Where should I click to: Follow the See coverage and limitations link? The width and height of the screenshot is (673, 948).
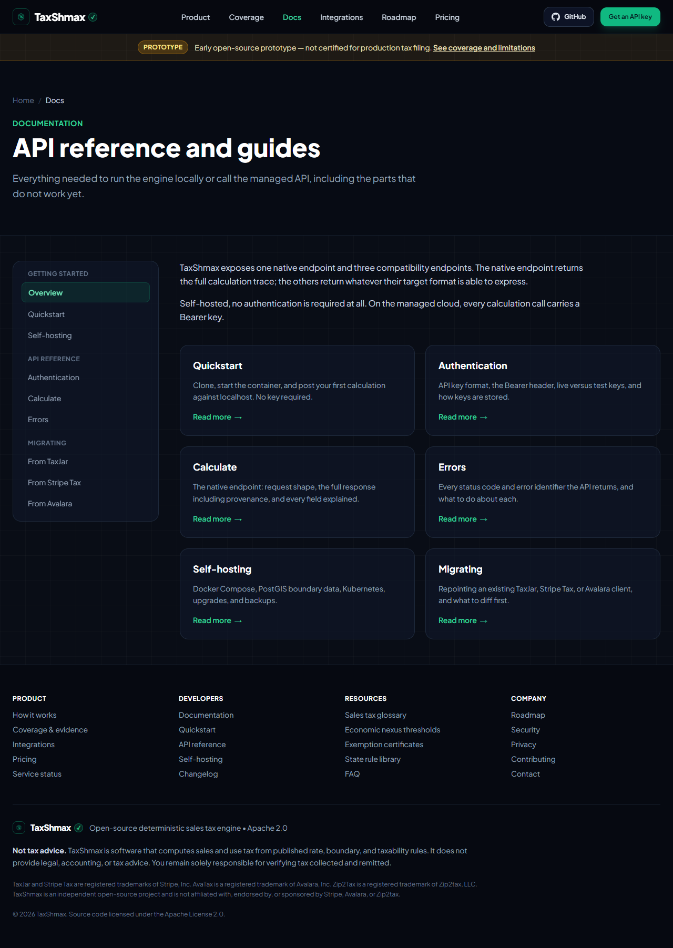[484, 48]
